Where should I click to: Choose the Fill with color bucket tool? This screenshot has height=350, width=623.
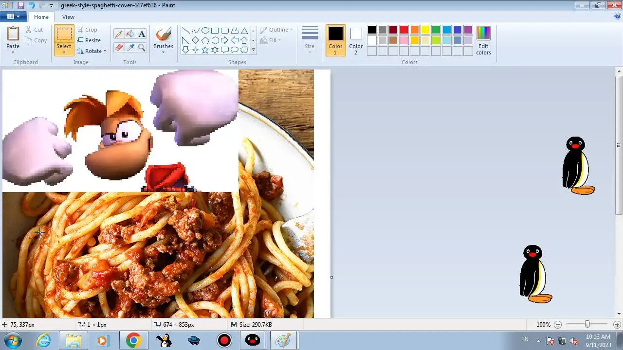coord(130,34)
